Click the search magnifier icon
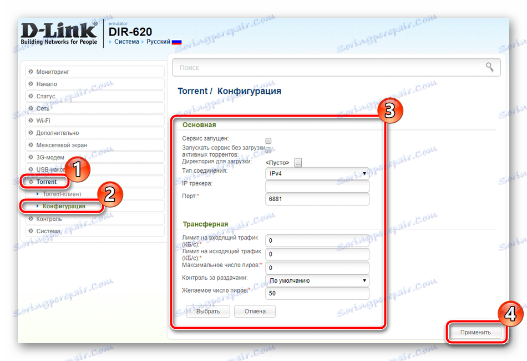Image resolution: width=527 pixels, height=361 pixels. coord(489,67)
